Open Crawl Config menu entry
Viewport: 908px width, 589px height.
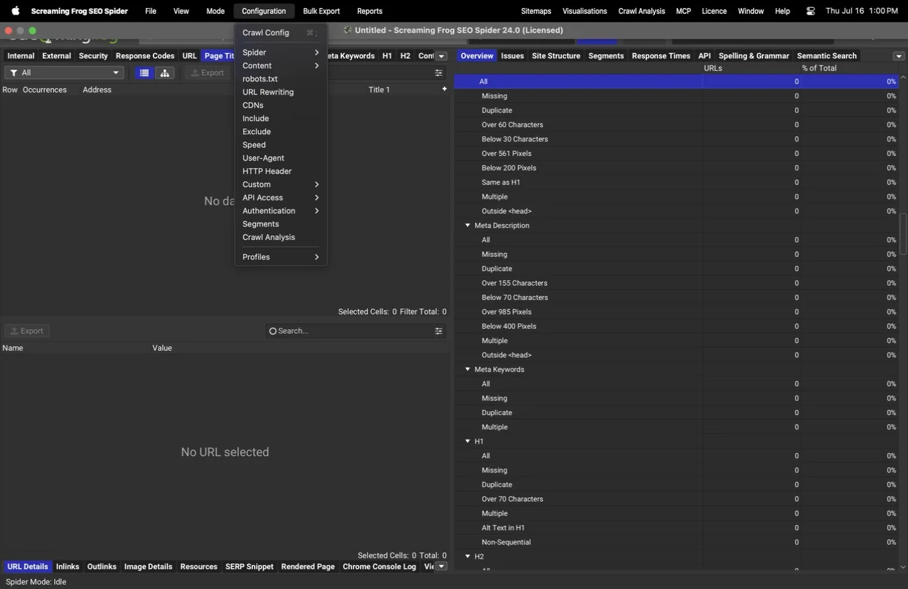281,32
